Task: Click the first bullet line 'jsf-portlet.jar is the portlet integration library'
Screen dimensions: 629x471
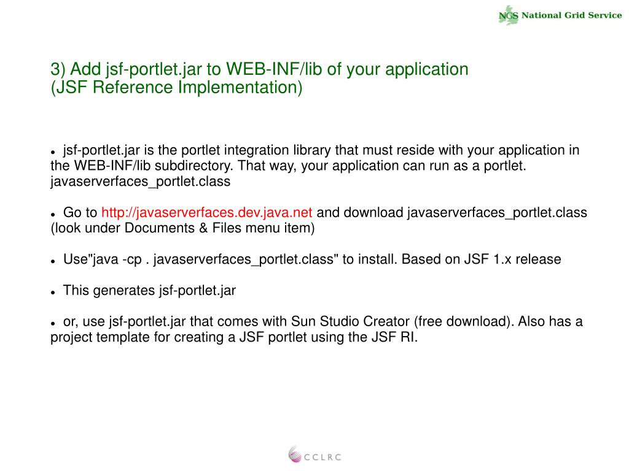Action: (315, 150)
